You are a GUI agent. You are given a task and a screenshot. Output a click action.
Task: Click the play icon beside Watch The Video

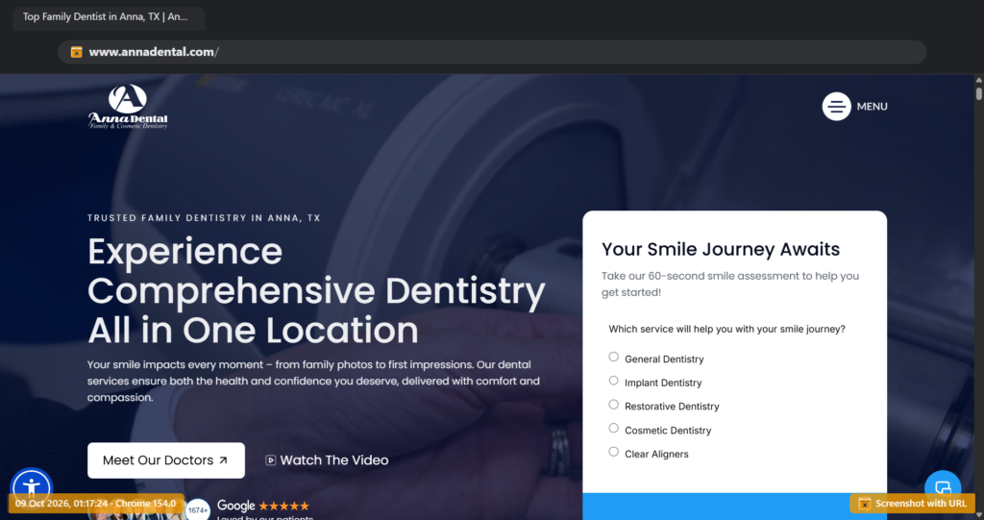(270, 460)
